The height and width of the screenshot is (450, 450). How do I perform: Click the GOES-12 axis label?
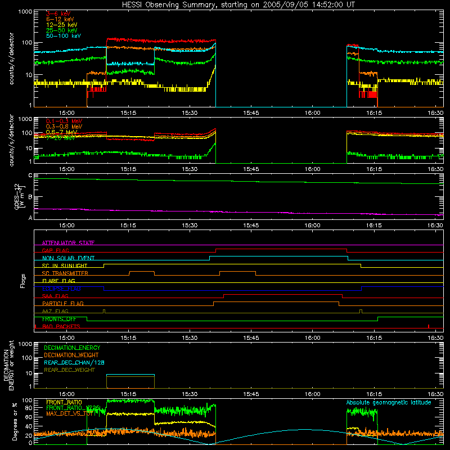click(x=17, y=196)
